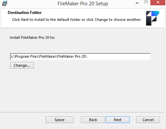Click 'FileMaker' folder name in the path field
This screenshot has height=129, width=166.
[x=48, y=57]
